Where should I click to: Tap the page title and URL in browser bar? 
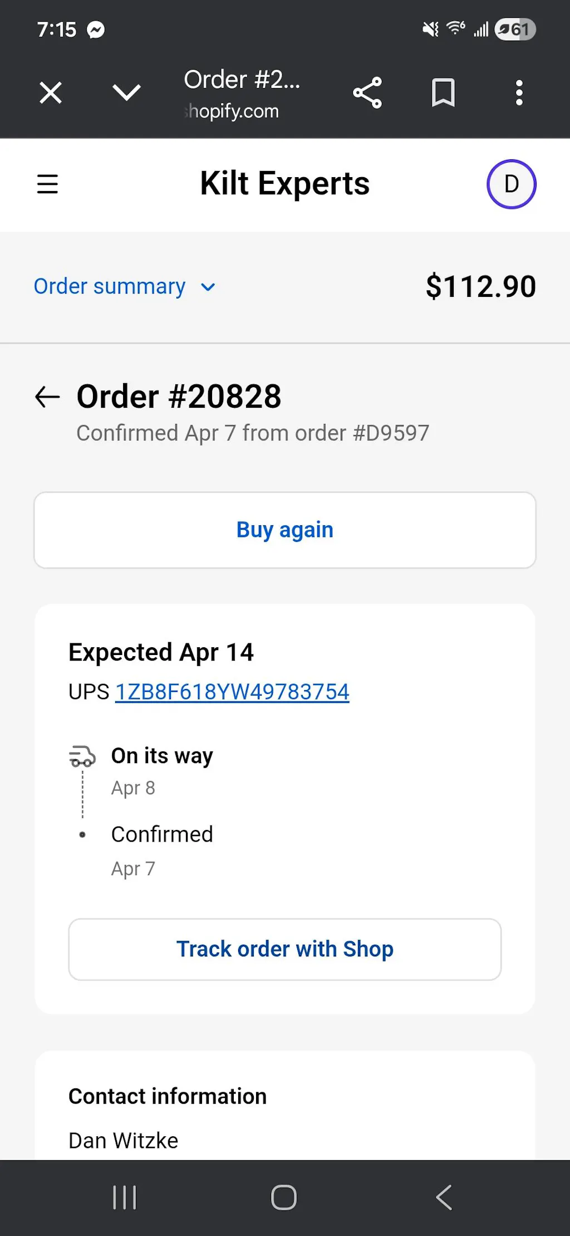(242, 94)
